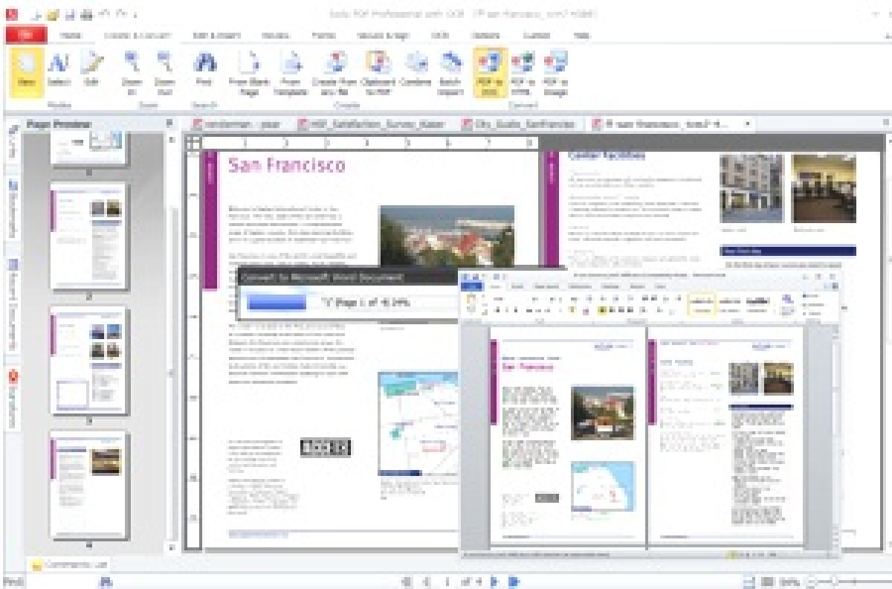Open the Find binoculars tool

pyautogui.click(x=204, y=70)
